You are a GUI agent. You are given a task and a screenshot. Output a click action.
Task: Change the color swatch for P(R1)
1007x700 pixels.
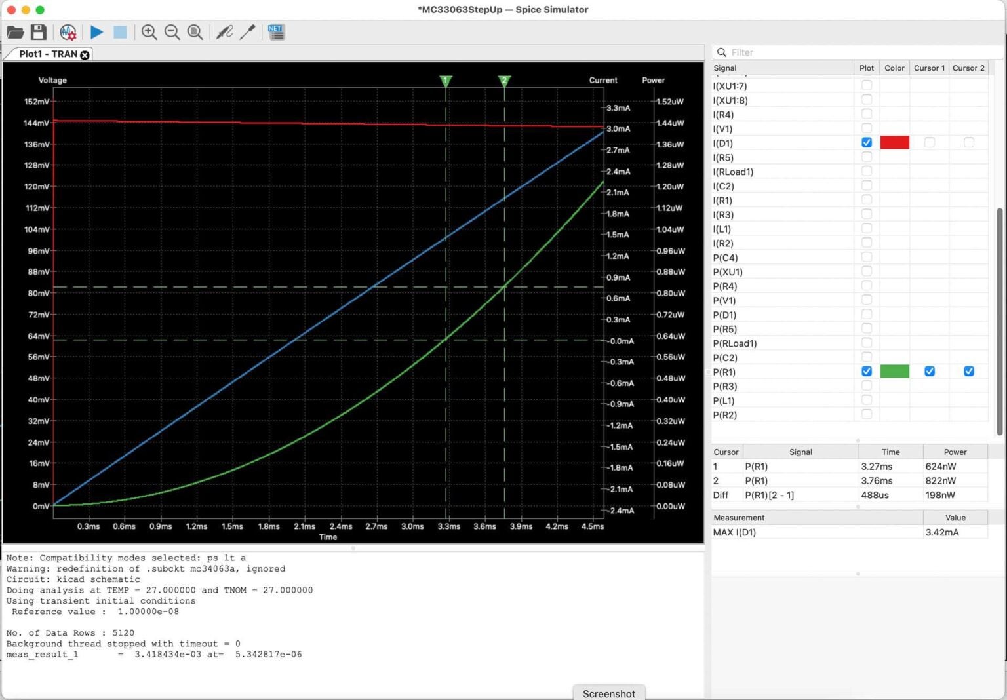point(894,371)
